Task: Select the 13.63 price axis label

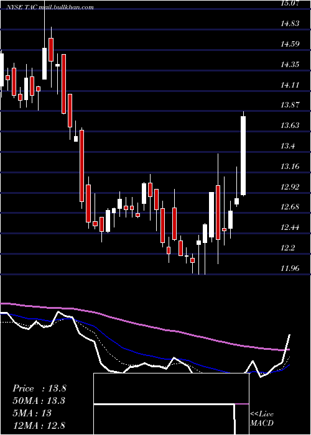Action: [290, 126]
